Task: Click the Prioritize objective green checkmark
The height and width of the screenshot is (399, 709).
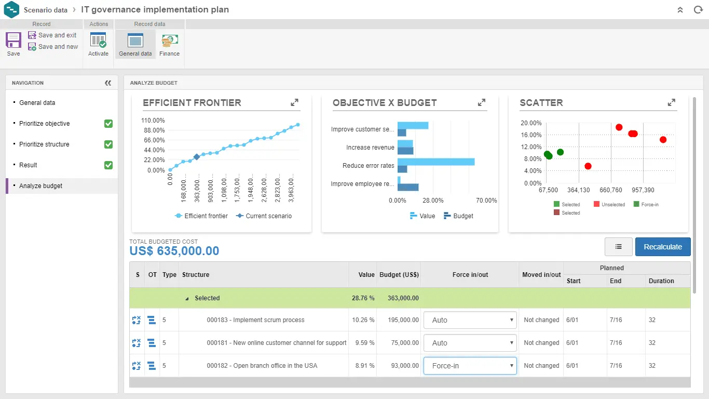Action: [108, 124]
